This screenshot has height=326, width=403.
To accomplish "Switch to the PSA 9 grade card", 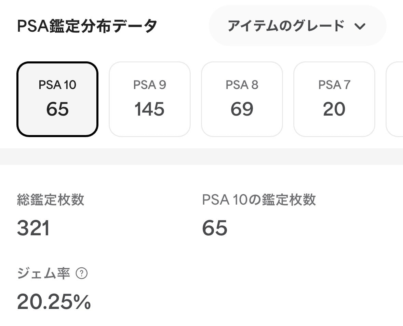I will (x=150, y=99).
